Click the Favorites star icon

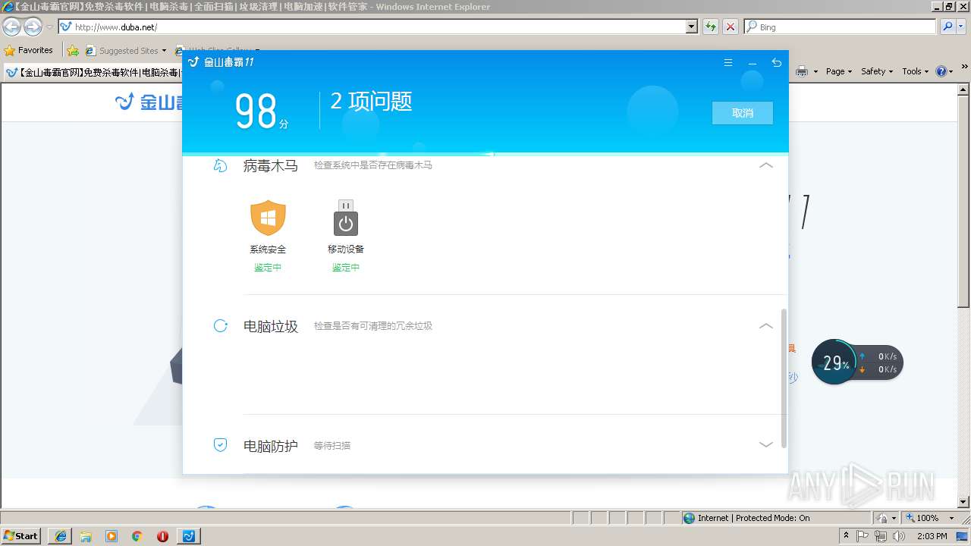pyautogui.click(x=10, y=50)
